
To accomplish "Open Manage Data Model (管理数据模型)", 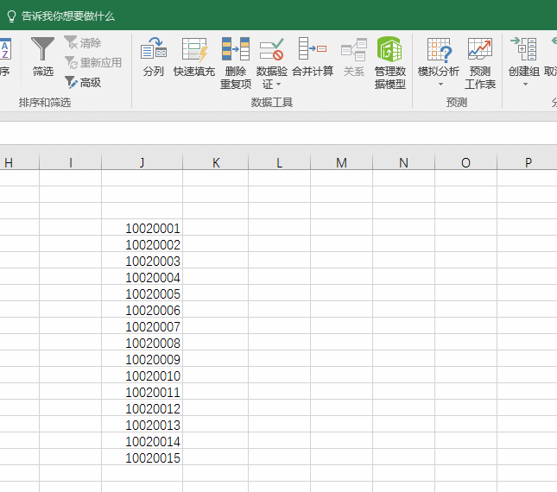I will 389,50.
